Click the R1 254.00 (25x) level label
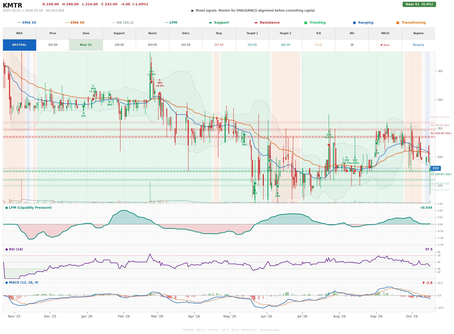Image resolution: width=454 pixels, height=334 pixels. coord(441,133)
